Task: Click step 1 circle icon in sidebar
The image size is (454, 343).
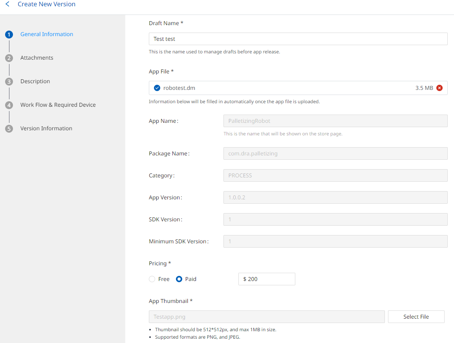Action: click(9, 35)
